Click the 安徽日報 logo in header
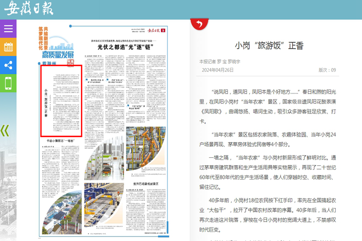The height and width of the screenshot is (241, 362). [x=29, y=8]
